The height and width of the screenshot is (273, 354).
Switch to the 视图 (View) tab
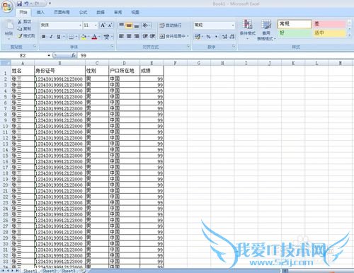coord(135,13)
